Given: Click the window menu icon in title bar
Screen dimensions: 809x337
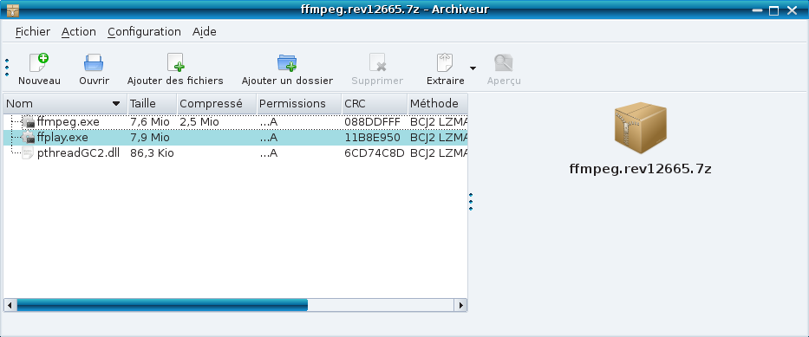Looking at the screenshot, I should pos(13,10).
